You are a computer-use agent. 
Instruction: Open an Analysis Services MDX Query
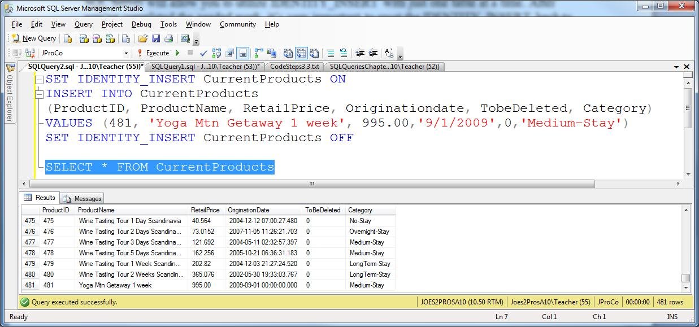(84, 38)
